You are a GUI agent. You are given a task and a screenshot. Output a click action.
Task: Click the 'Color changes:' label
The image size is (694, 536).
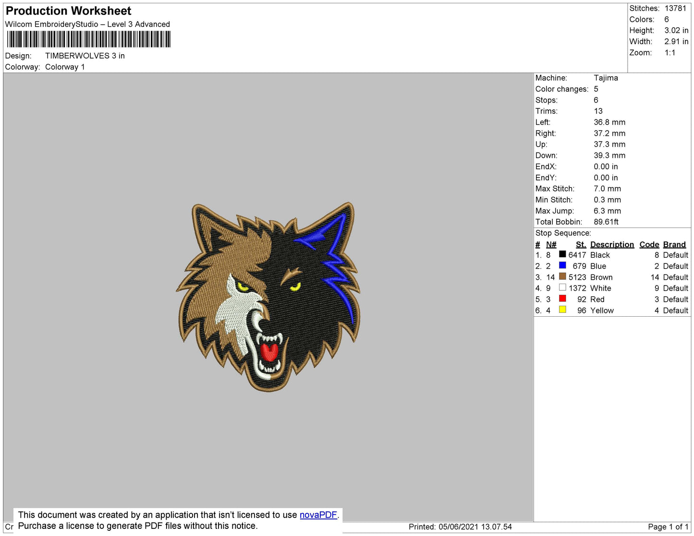tap(562, 89)
